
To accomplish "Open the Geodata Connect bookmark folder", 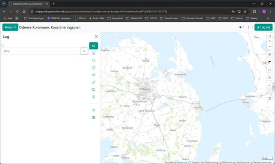I will point(192,18).
